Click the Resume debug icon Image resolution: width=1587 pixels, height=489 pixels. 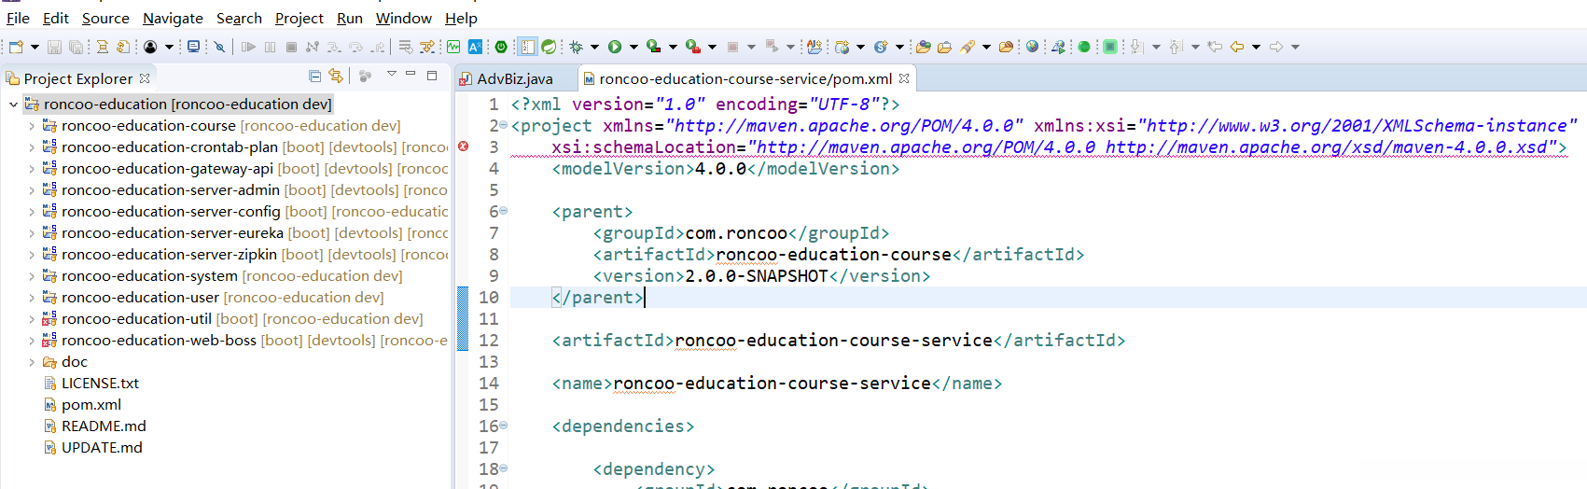248,47
